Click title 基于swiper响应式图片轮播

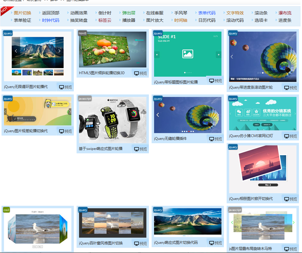coord(100,149)
